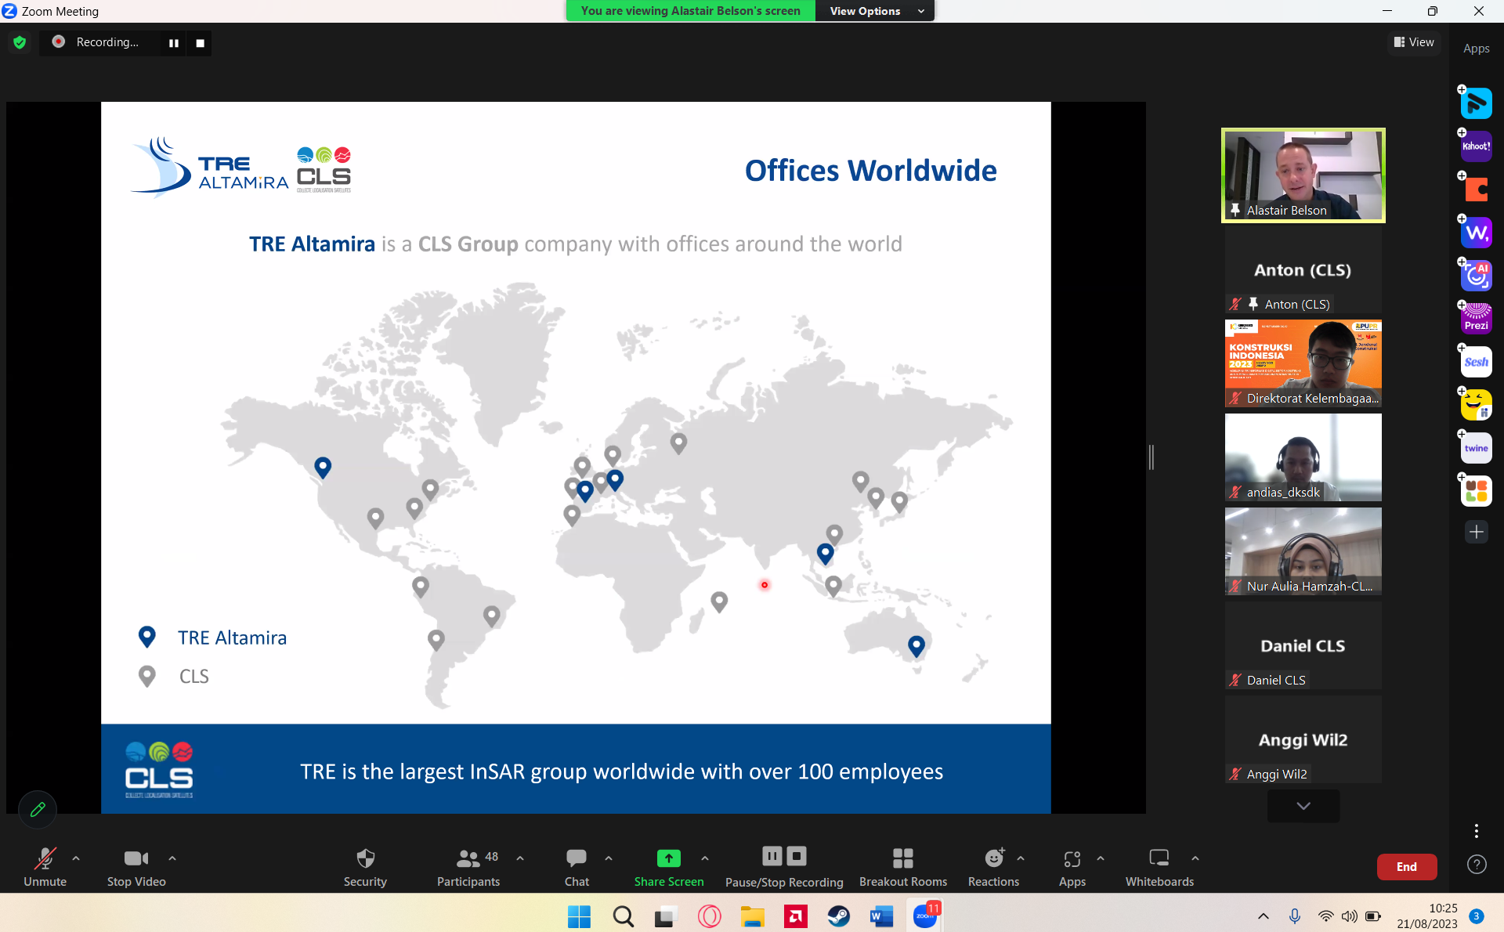Stop recording from the bottom toolbar
The height and width of the screenshot is (932, 1504).
[797, 856]
